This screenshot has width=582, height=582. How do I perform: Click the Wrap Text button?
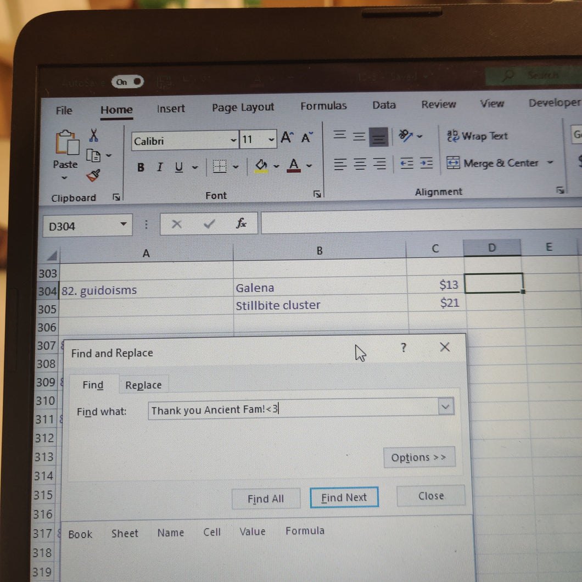click(477, 136)
